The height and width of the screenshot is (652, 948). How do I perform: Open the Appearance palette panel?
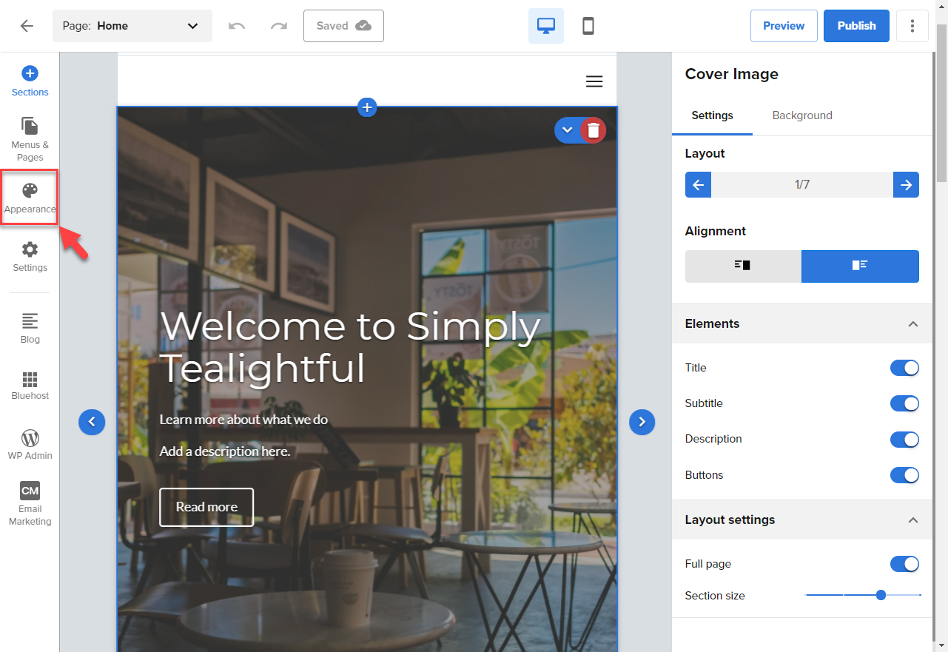tap(30, 199)
